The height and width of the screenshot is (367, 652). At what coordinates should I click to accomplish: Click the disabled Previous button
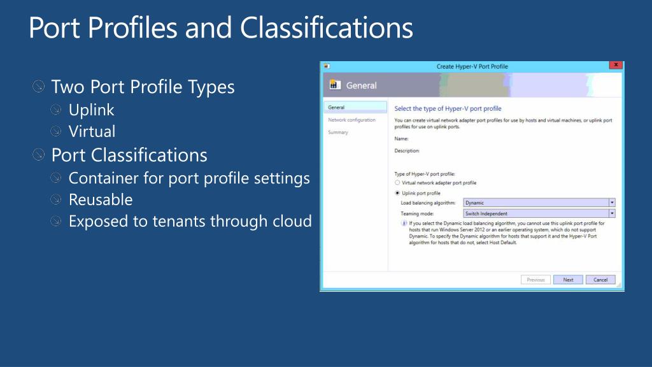pyautogui.click(x=535, y=280)
